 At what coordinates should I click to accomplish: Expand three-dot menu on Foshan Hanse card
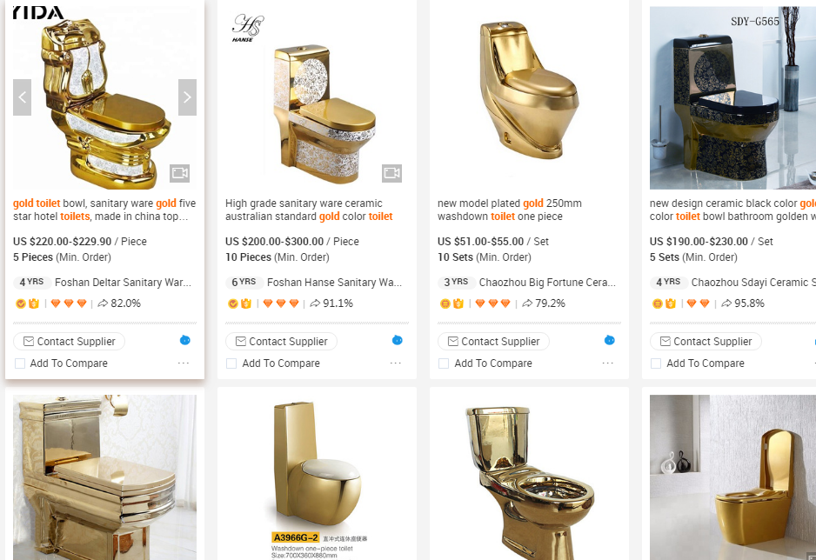396,363
